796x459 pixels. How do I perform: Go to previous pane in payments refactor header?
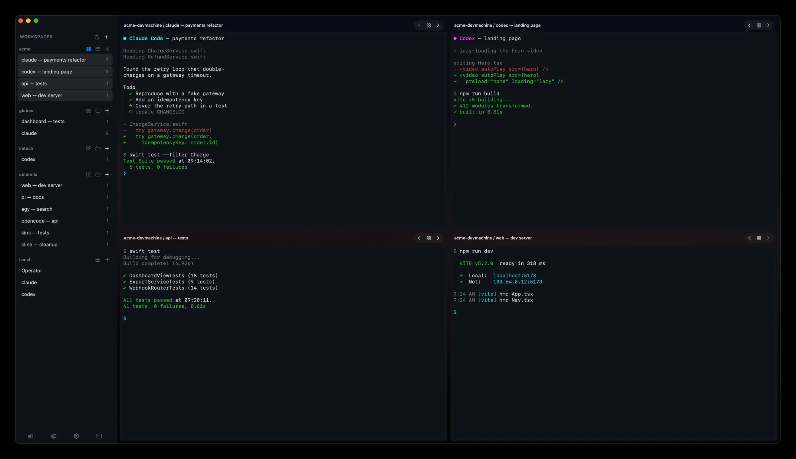[x=419, y=25]
